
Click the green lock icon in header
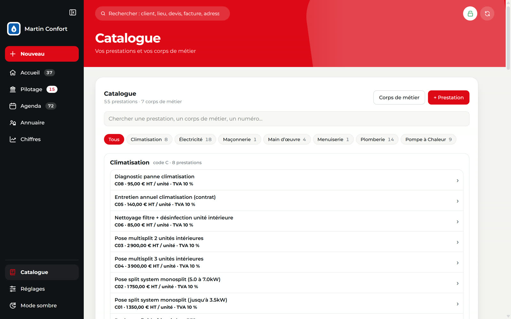(x=470, y=13)
